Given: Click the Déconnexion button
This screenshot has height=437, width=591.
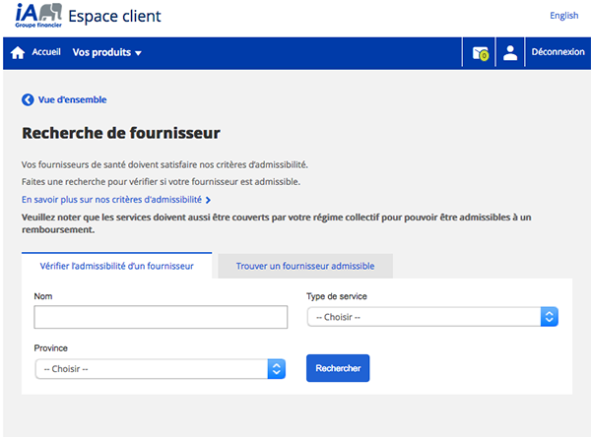Looking at the screenshot, I should [558, 52].
